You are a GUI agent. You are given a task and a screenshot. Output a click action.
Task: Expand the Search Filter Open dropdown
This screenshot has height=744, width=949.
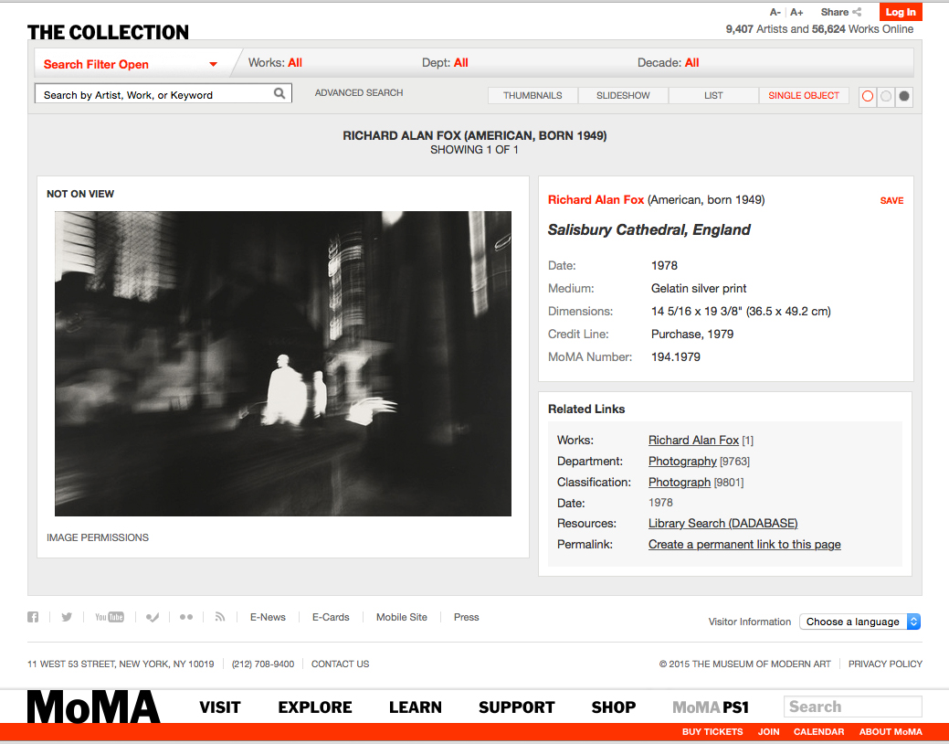point(131,64)
